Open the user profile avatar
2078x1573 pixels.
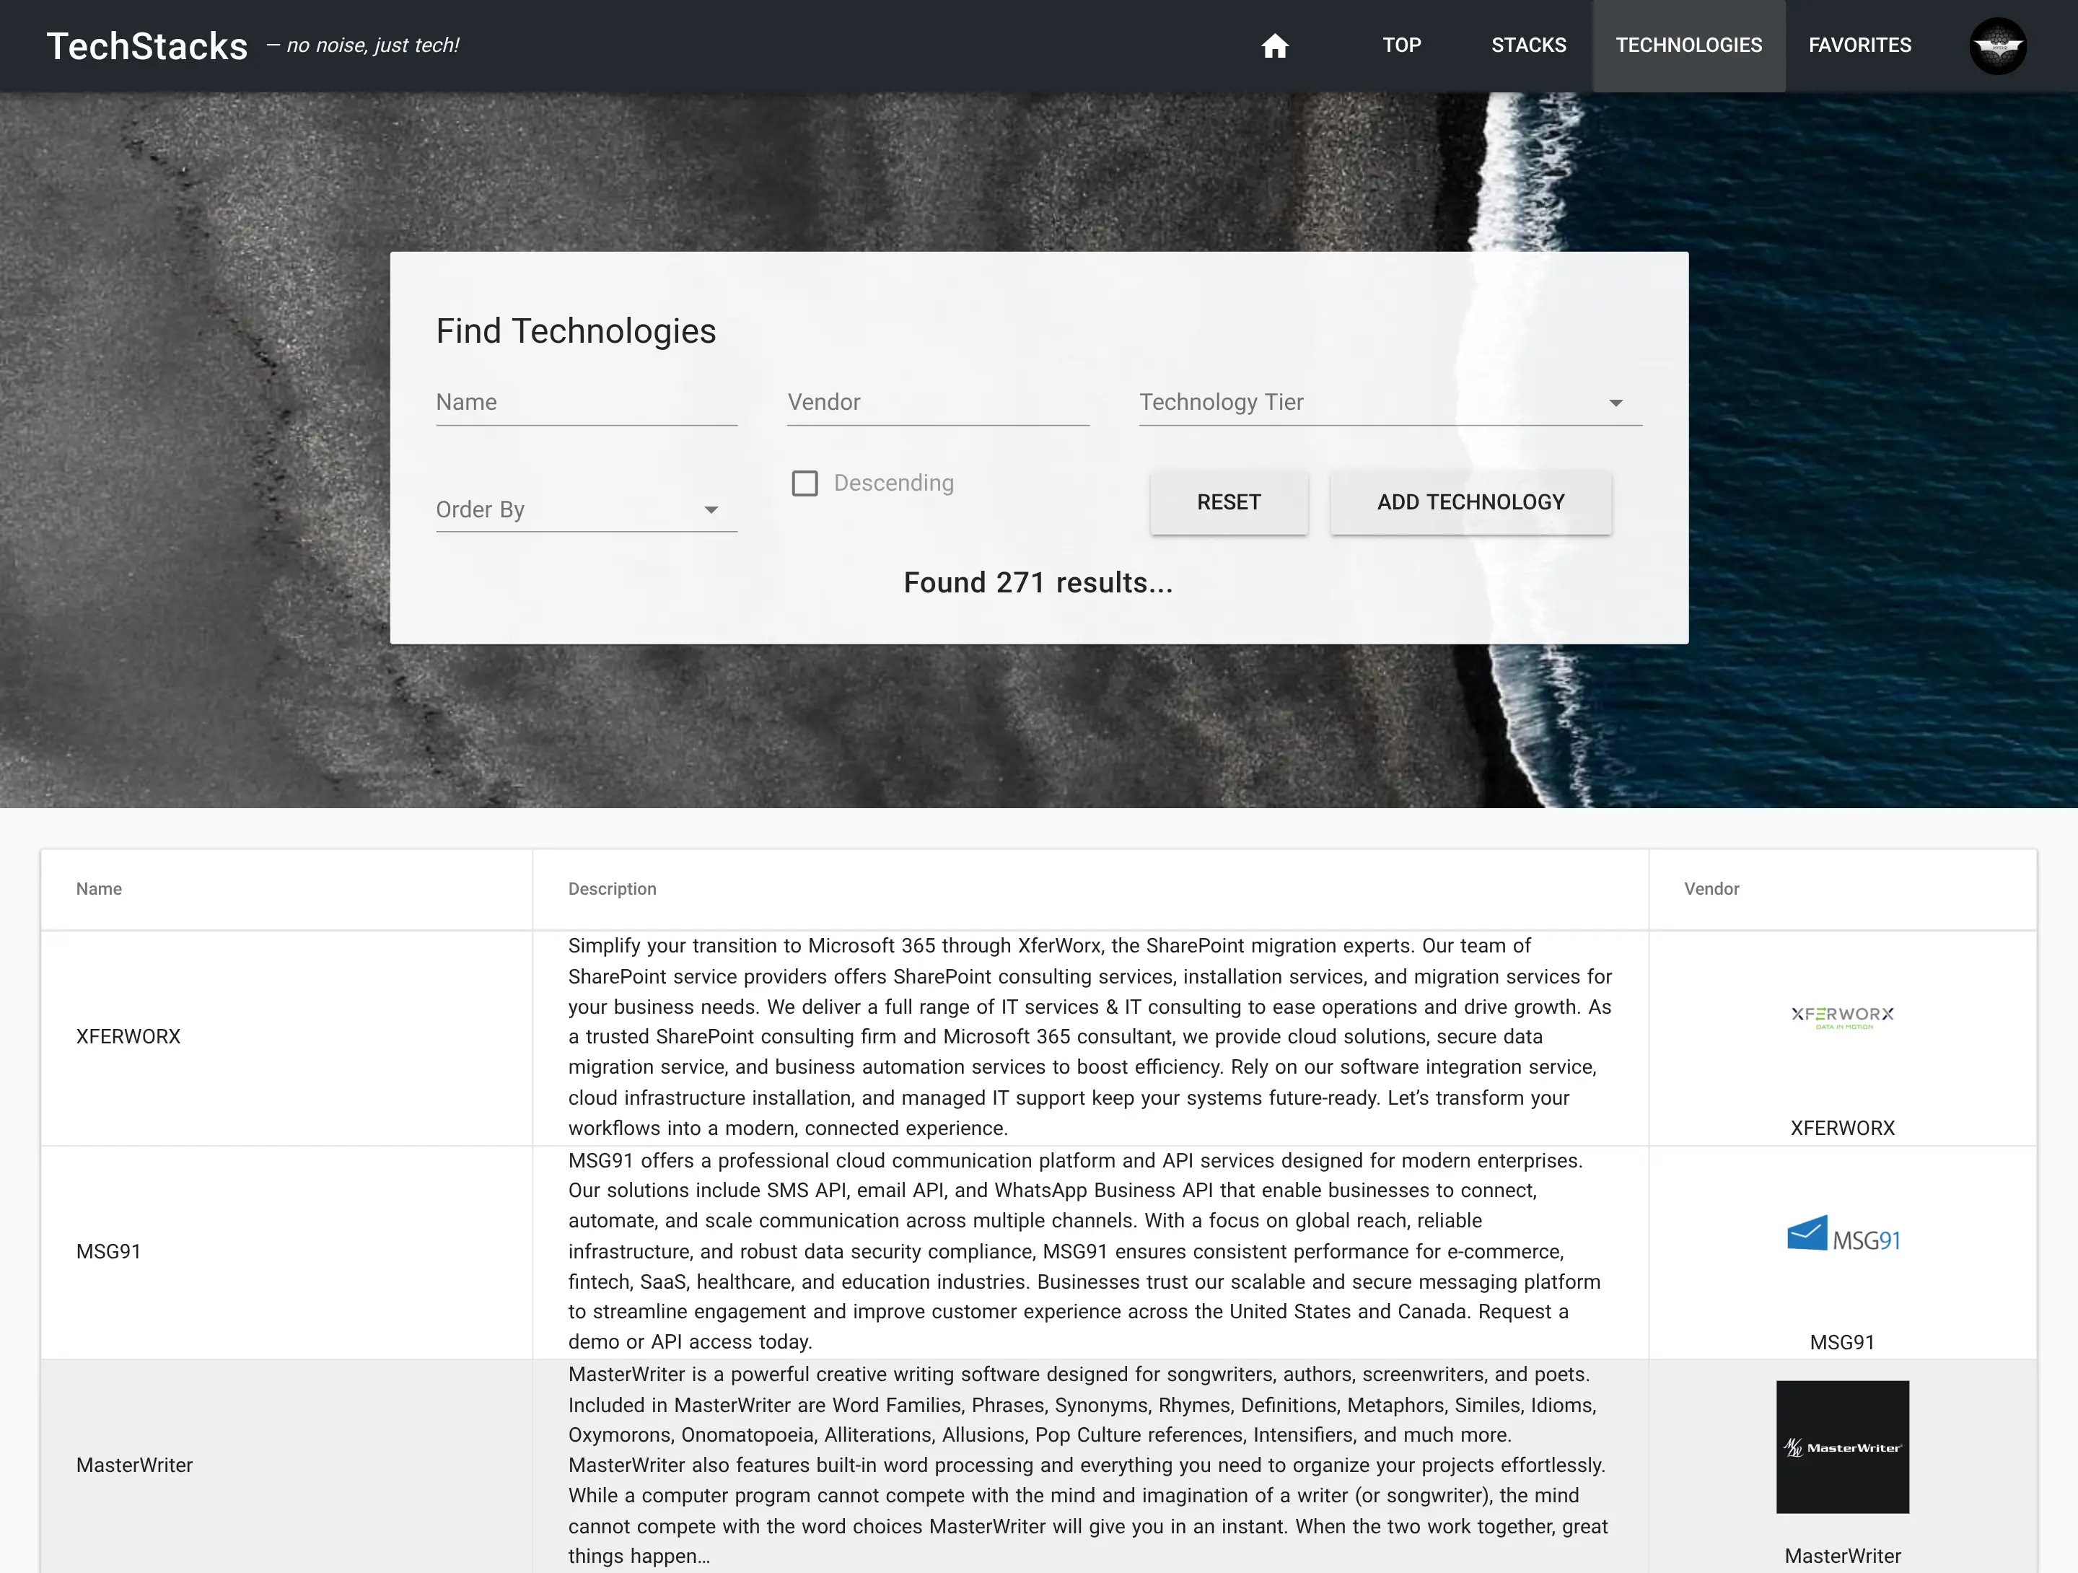[x=1996, y=46]
